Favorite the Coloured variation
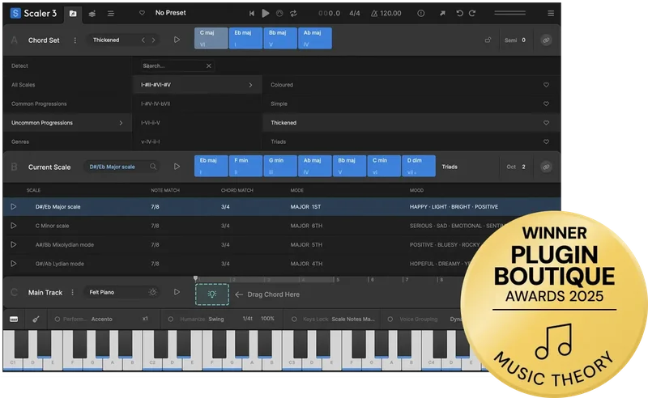Viewport: 648px width, 398px height. tap(546, 85)
